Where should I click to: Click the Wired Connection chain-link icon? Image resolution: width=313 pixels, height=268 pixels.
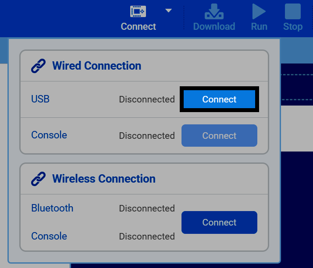pyautogui.click(x=38, y=66)
